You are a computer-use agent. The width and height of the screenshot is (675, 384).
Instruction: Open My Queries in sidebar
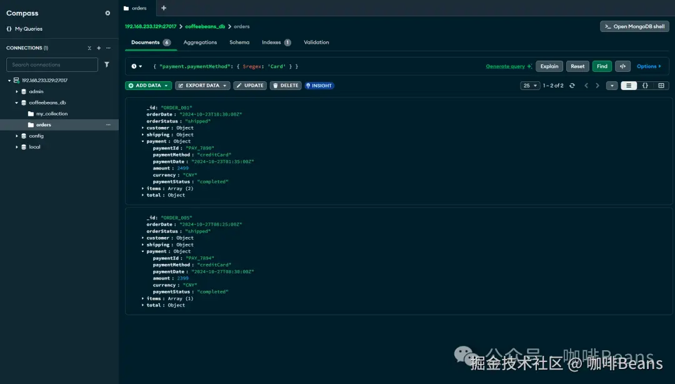24,29
